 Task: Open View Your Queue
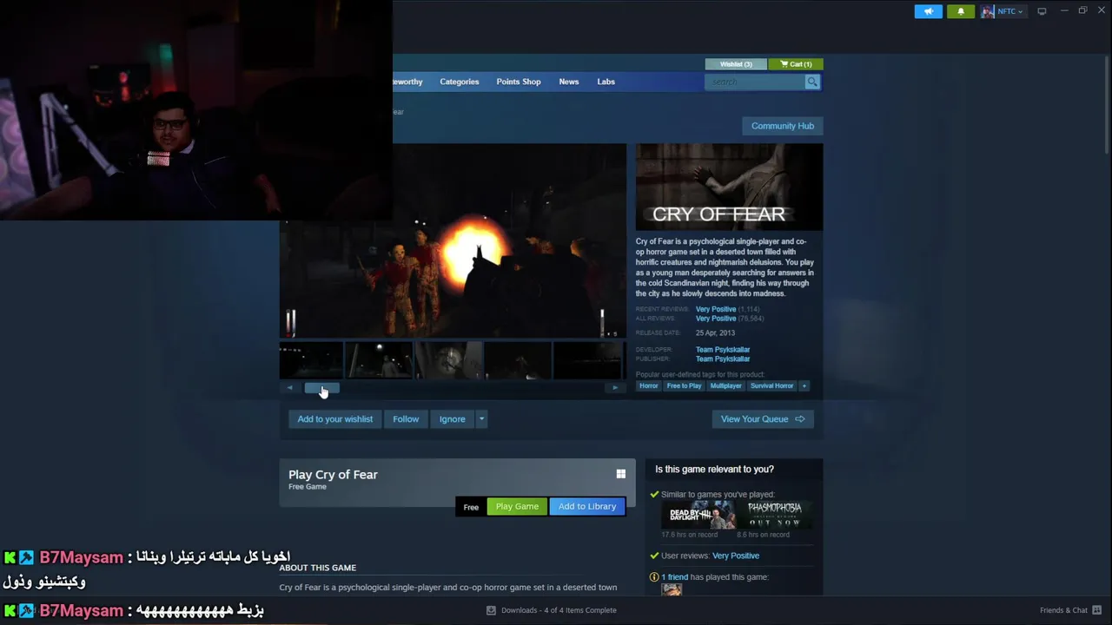pos(763,419)
